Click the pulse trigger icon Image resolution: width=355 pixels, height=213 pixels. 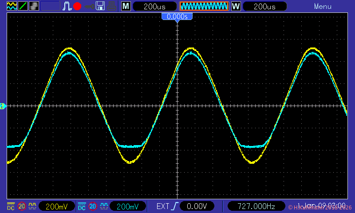67,6
